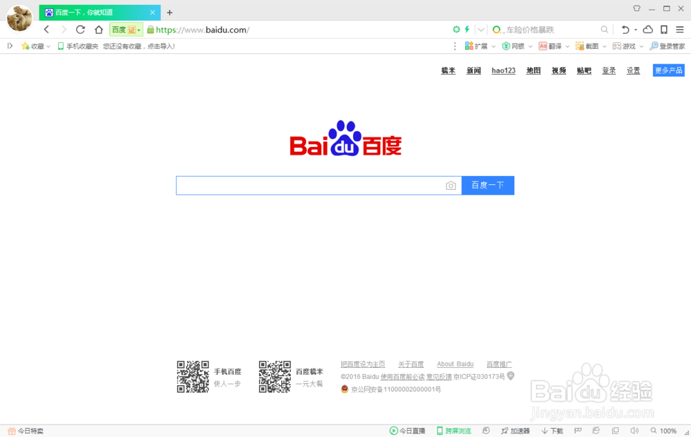The image size is (691, 437).
Task: Open the 关于百度 link
Action: (x=410, y=364)
